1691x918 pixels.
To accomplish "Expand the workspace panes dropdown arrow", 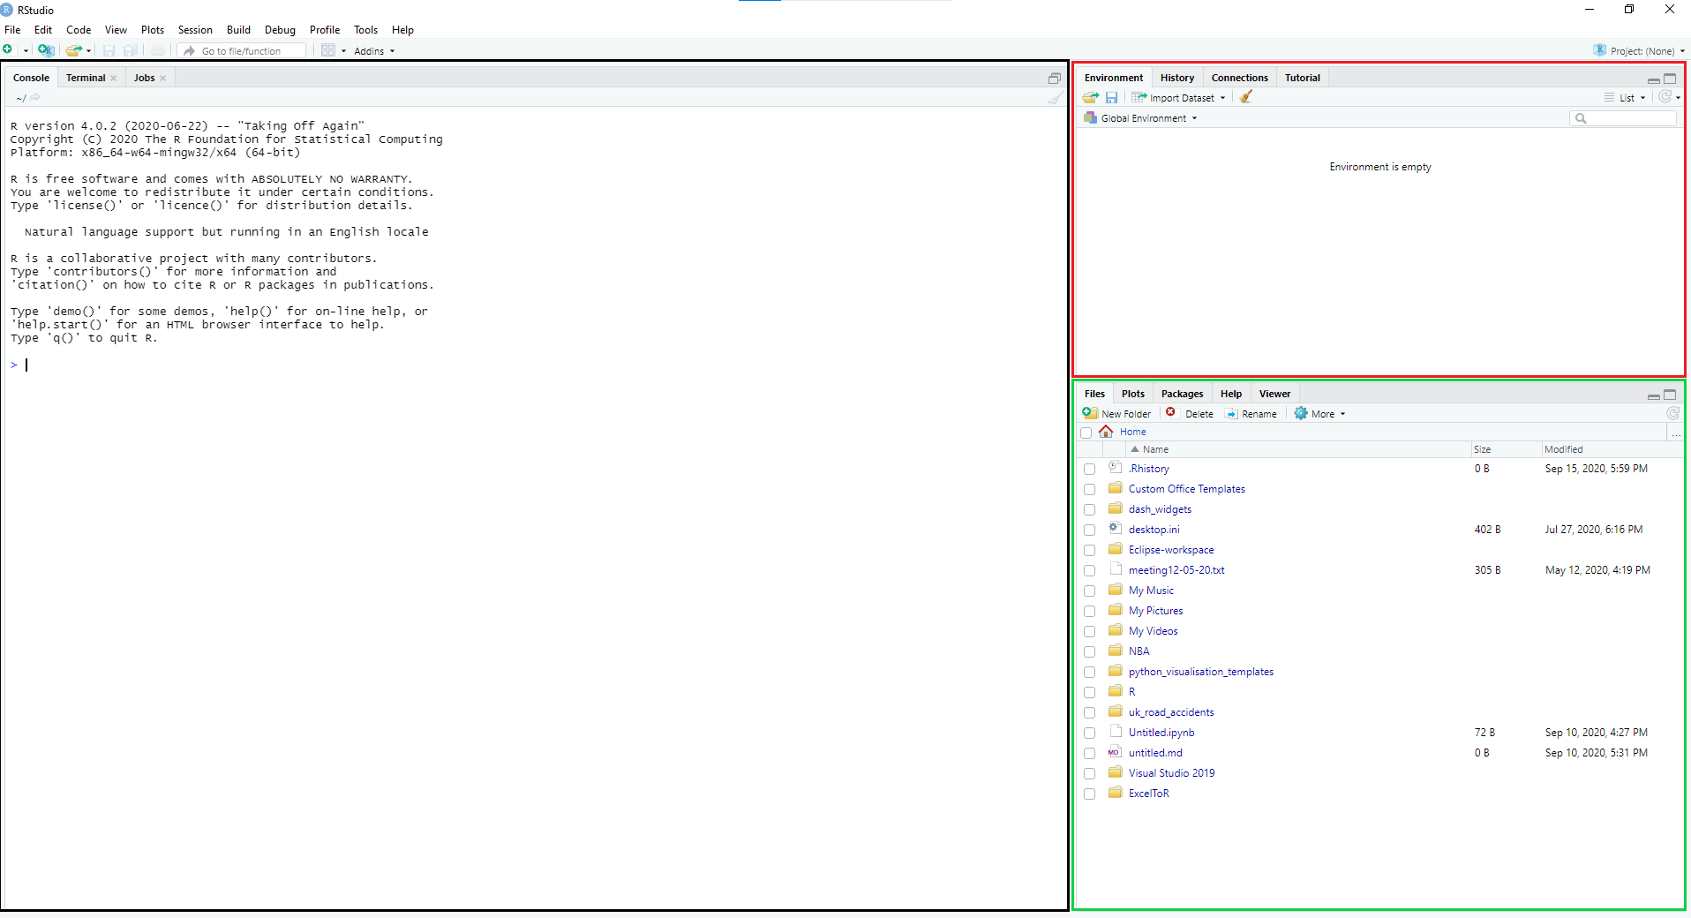I will (x=343, y=51).
